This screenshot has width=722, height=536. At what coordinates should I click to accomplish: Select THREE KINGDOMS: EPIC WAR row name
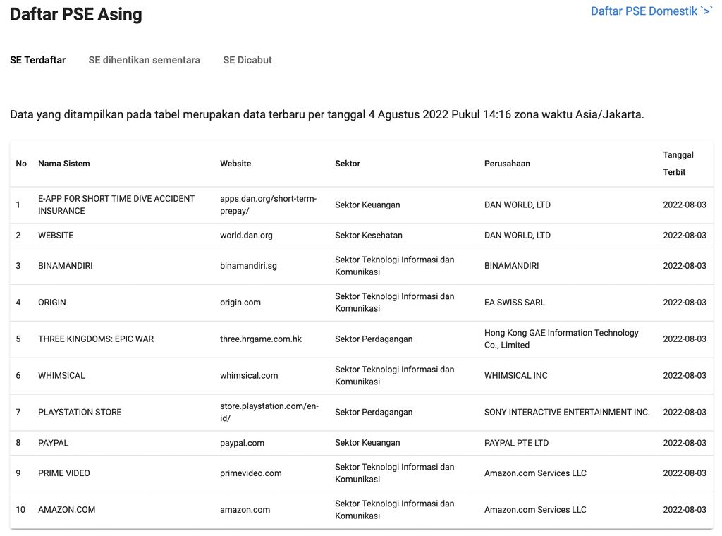(96, 339)
